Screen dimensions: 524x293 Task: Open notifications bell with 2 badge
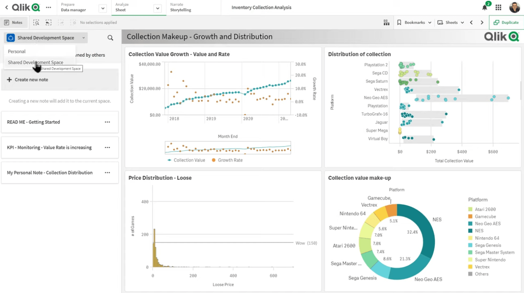pyautogui.click(x=485, y=7)
